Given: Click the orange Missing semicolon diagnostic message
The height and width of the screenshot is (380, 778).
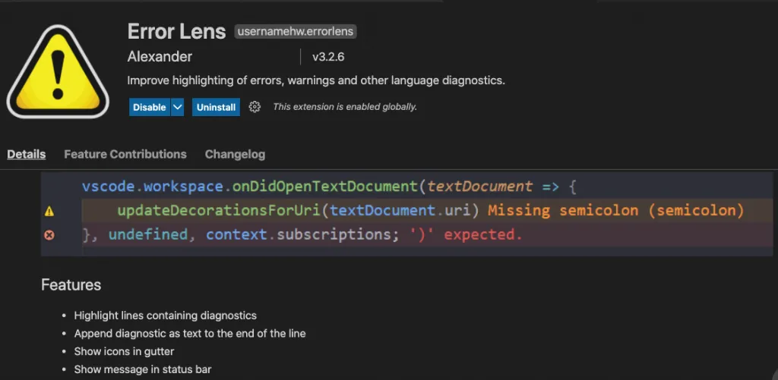Looking at the screenshot, I should (x=615, y=211).
